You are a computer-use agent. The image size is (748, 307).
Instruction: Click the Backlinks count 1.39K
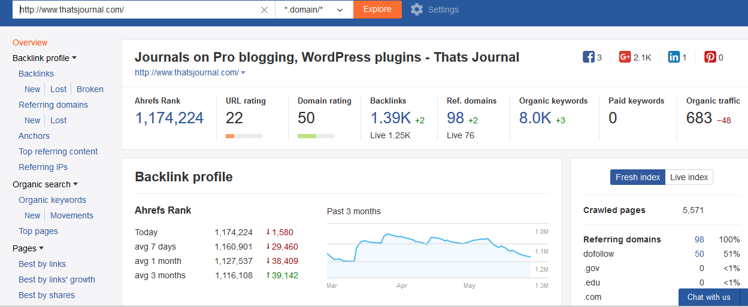tap(389, 118)
